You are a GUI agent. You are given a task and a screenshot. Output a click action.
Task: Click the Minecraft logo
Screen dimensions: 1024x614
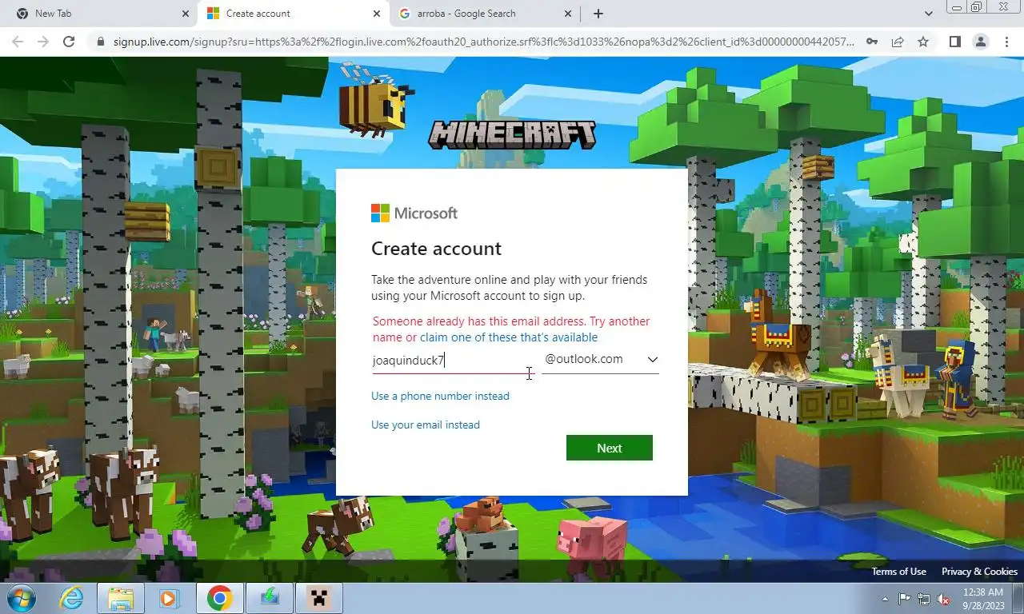click(512, 134)
